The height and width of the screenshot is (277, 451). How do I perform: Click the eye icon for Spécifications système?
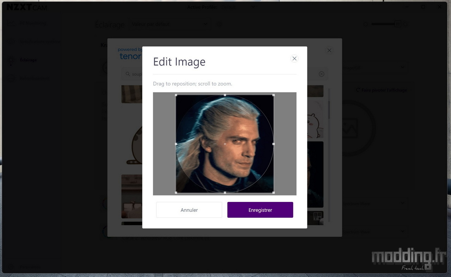click(11, 42)
